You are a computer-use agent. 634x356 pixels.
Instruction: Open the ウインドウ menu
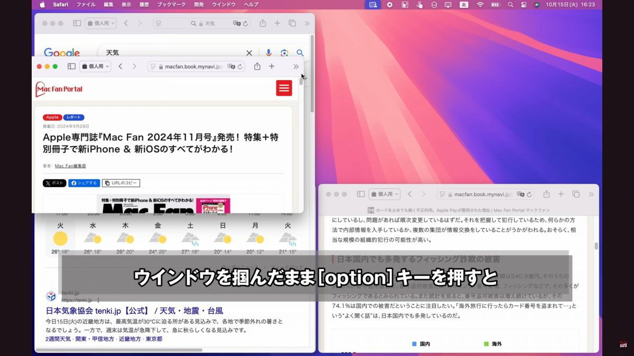(x=224, y=4)
